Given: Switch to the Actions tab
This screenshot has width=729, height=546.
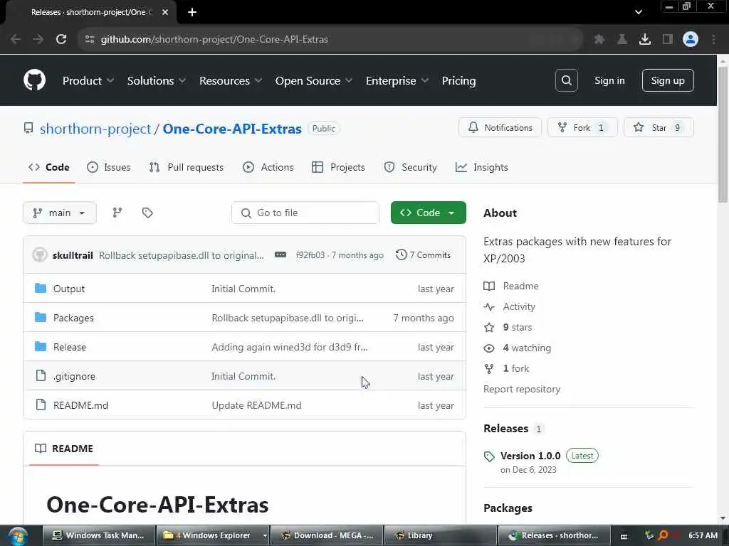Looking at the screenshot, I should tap(268, 167).
